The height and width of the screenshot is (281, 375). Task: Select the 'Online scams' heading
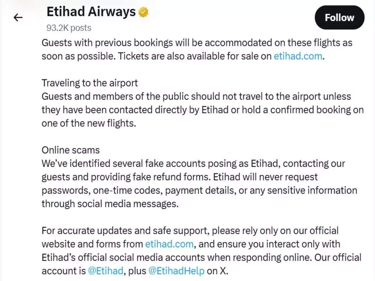[x=70, y=150]
